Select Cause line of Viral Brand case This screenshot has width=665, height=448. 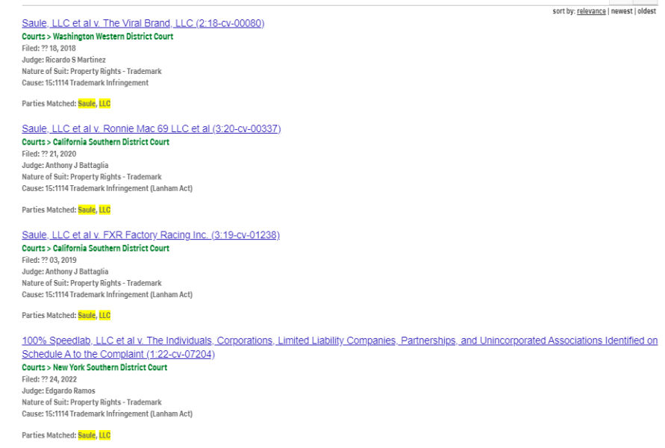(x=85, y=83)
